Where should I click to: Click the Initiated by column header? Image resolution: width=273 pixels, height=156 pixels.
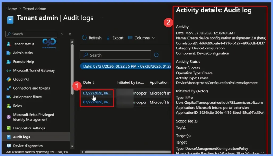tap(130, 83)
